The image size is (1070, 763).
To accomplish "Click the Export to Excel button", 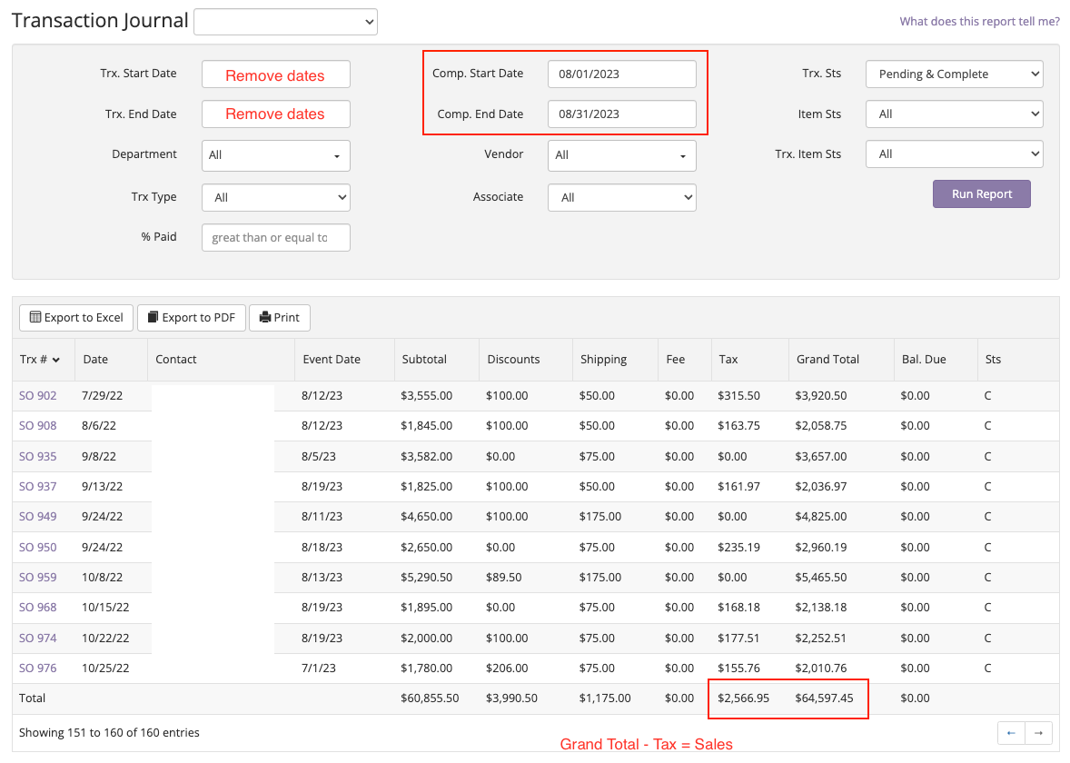I will point(76,318).
